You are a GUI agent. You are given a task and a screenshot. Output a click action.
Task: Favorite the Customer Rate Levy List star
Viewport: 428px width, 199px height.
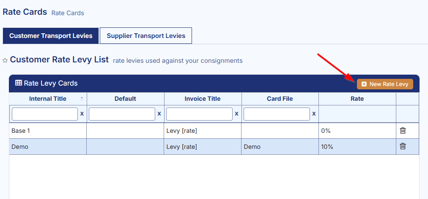click(x=5, y=60)
